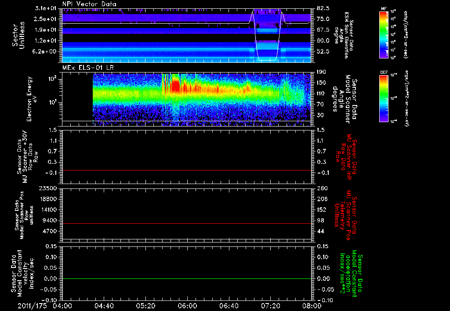Viewport: 450px width, 311px height.
Task: Click the 67.5 sun elevation tick
Action: (323, 30)
